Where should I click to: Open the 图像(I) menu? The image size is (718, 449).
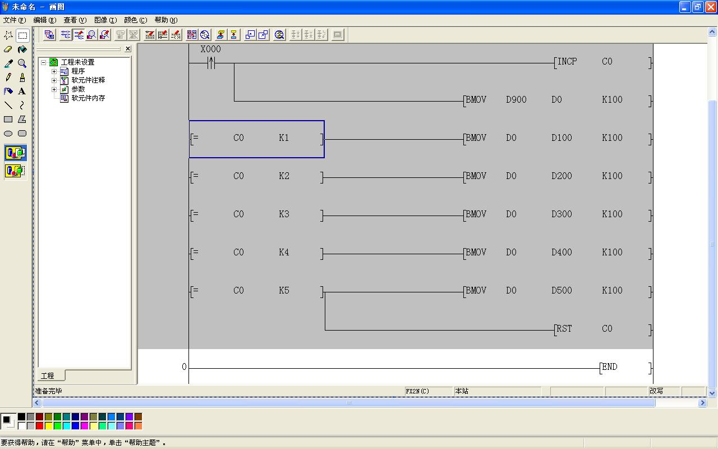pyautogui.click(x=105, y=20)
